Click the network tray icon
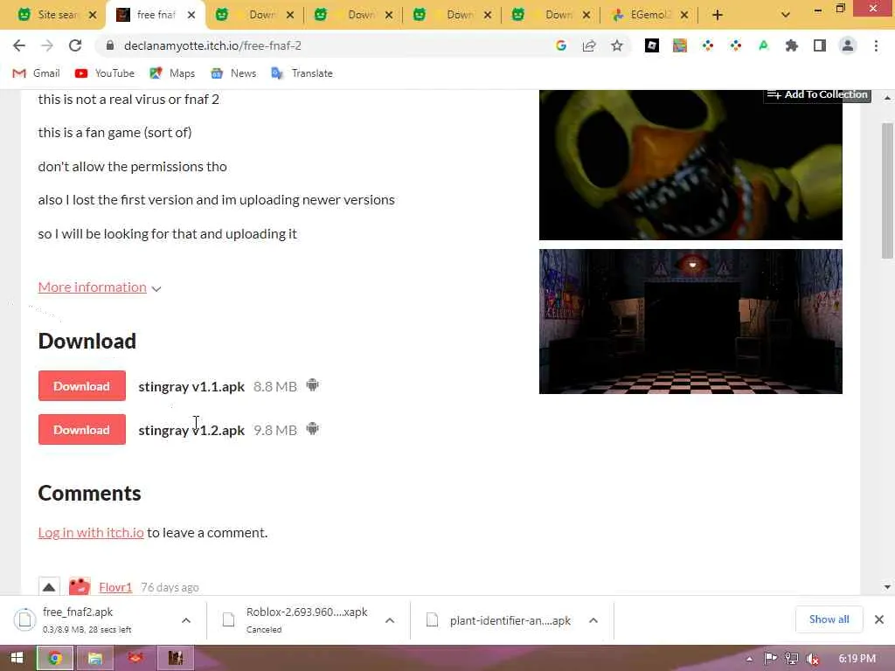The image size is (895, 671). [x=791, y=659]
